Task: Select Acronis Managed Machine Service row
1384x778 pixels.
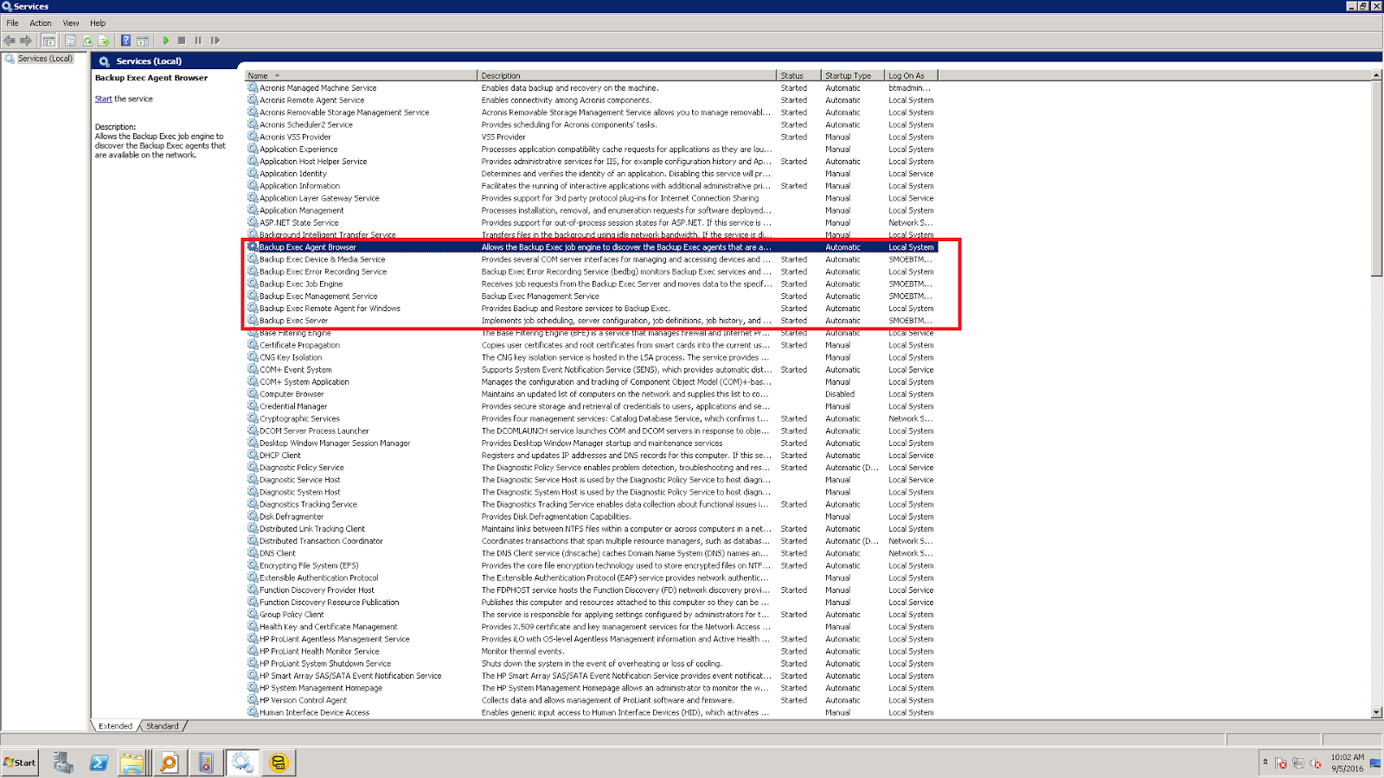Action: (x=592, y=88)
